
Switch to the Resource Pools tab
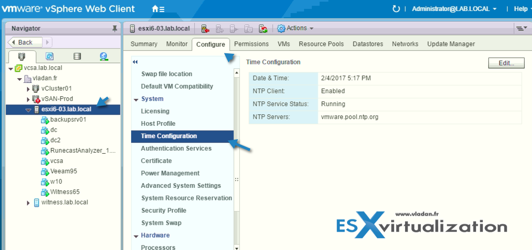click(321, 44)
